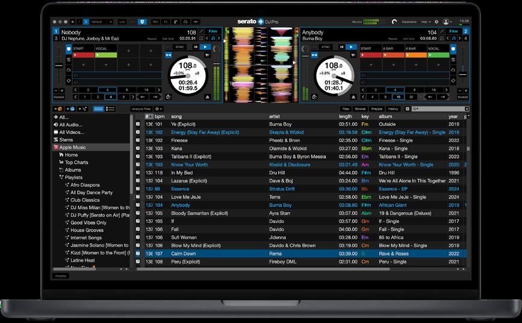Select the 2-deck layout button

85,22
